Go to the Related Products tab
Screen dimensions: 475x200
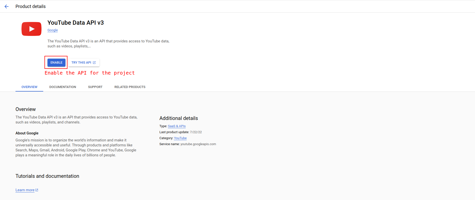pyautogui.click(x=130, y=87)
